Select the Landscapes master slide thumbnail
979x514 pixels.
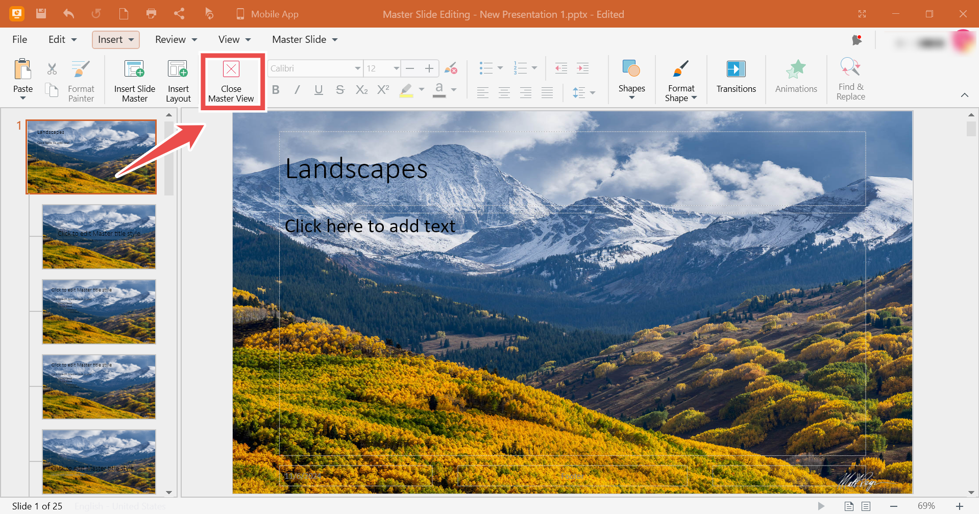click(x=91, y=157)
